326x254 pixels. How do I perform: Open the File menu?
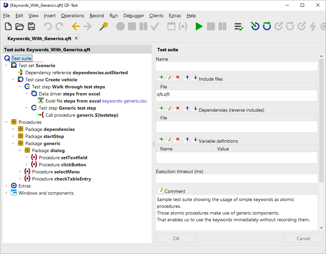(6, 16)
